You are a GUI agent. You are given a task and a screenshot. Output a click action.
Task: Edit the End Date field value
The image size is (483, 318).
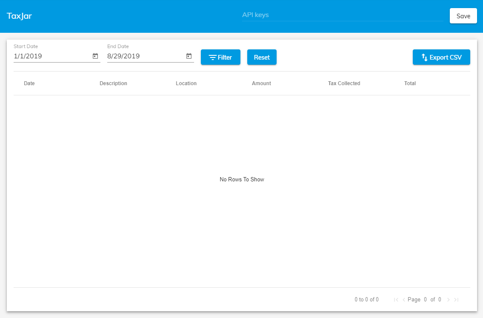pyautogui.click(x=146, y=56)
